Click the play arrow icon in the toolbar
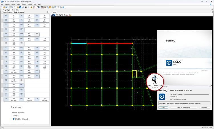 [29, 7]
